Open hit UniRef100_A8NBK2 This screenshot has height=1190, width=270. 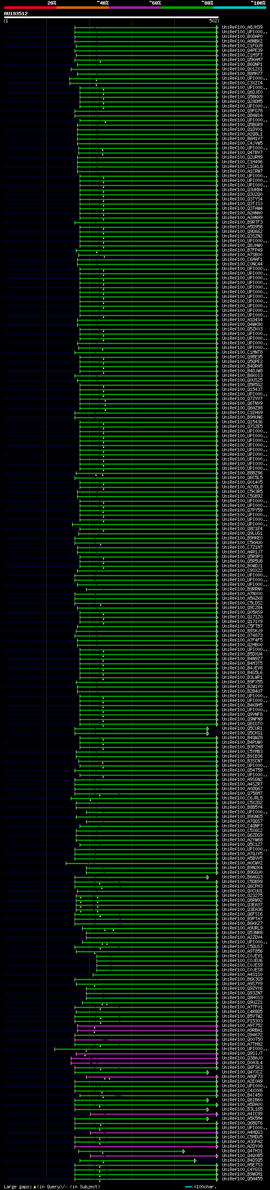[x=242, y=41]
